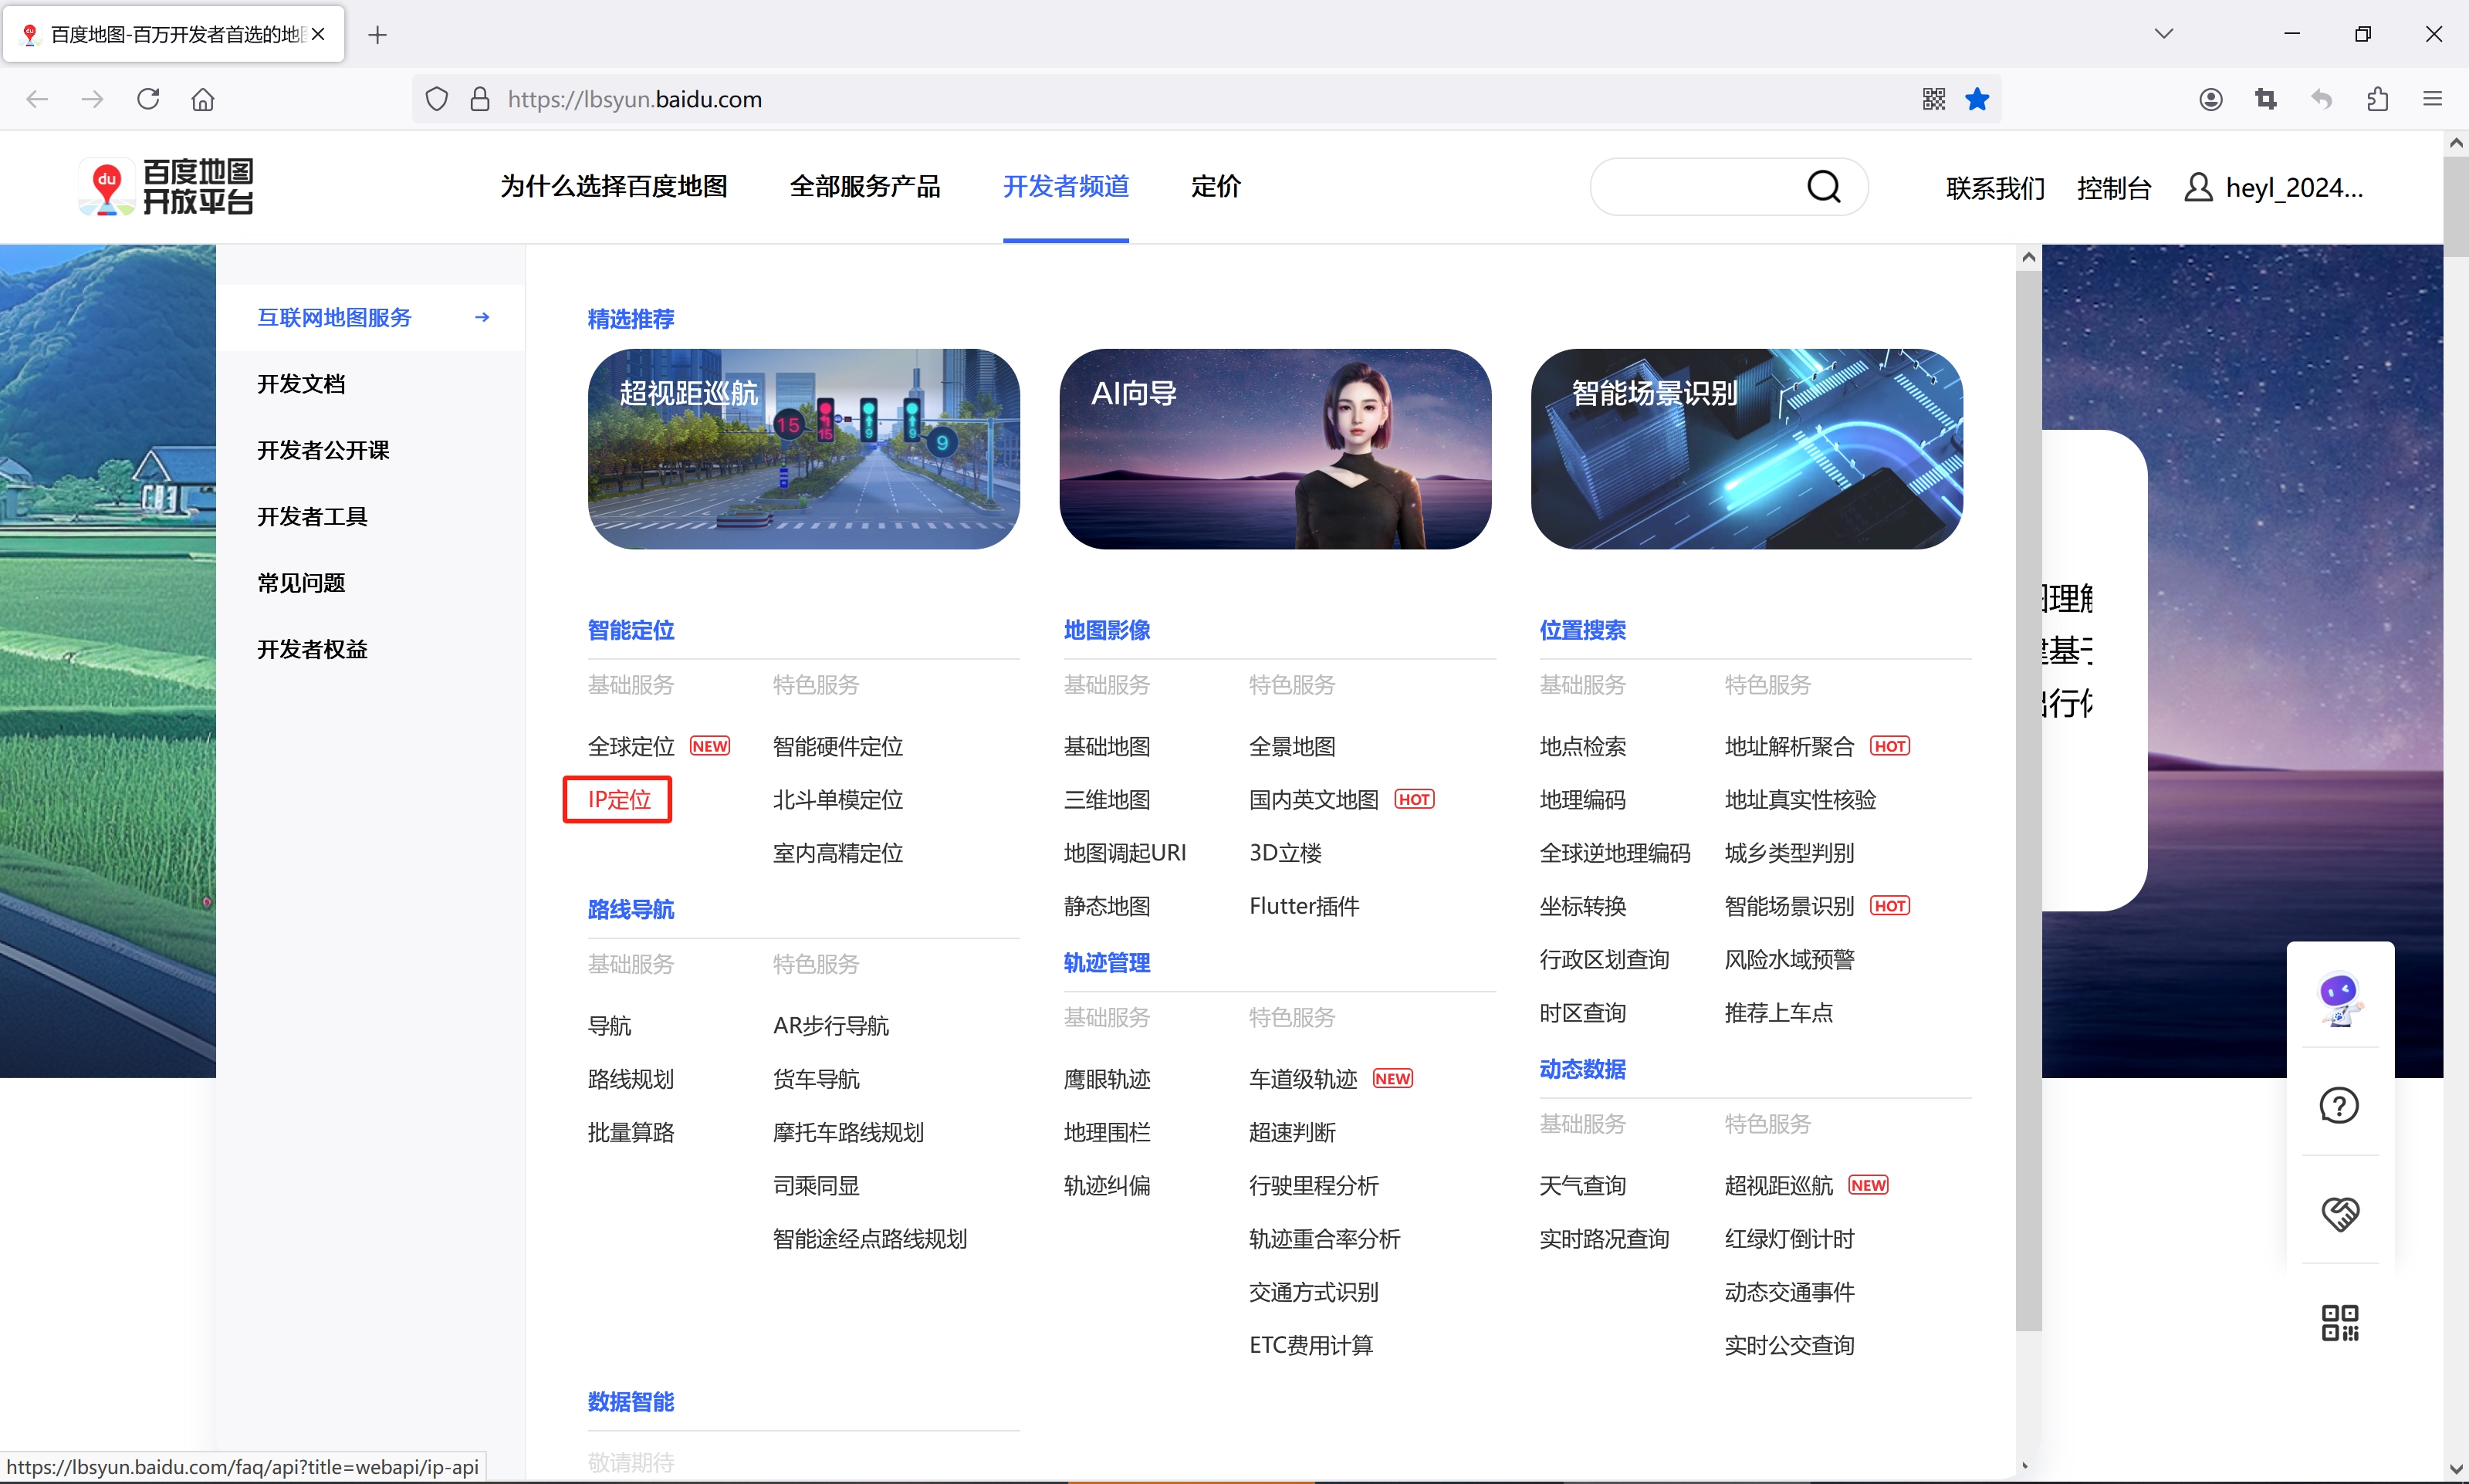Screen dimensions: 2469x1484
Task: Click the handshake cooperation icon
Action: tap(2339, 1213)
